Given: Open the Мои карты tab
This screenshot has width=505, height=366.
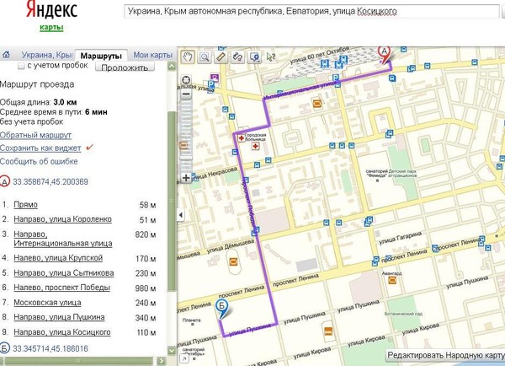Looking at the screenshot, I should [x=153, y=55].
